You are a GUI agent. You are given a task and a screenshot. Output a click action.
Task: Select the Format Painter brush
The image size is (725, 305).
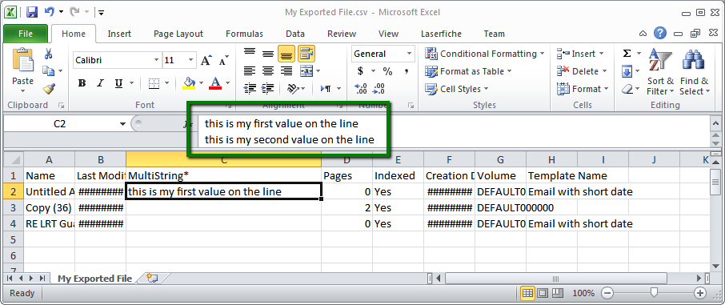[48, 88]
